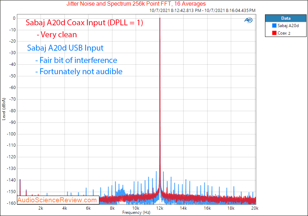Click the "8k" frequency tick label
The width and height of the screenshot is (308, 216).
[112, 208]
